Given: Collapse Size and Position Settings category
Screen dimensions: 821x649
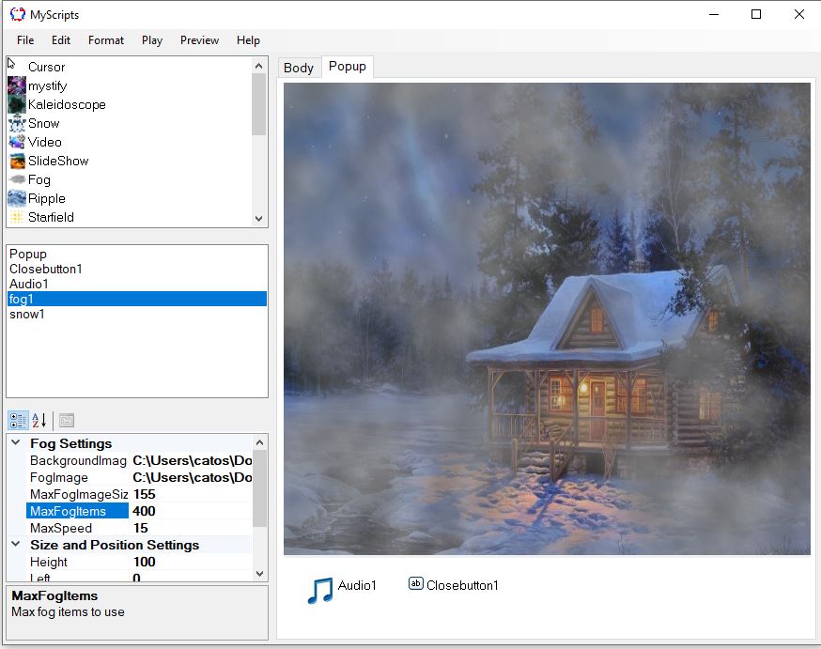Looking at the screenshot, I should (16, 545).
